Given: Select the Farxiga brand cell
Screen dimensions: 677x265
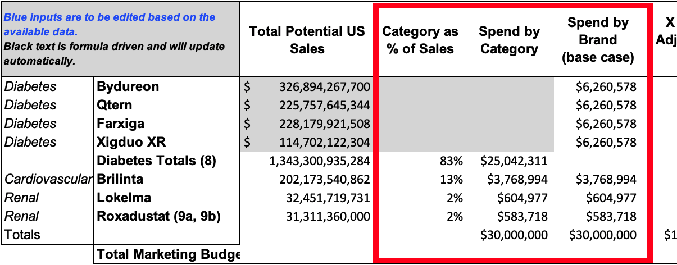Looking at the screenshot, I should (x=166, y=124).
